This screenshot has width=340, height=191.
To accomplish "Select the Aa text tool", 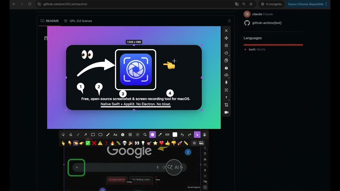I will click(115, 134).
